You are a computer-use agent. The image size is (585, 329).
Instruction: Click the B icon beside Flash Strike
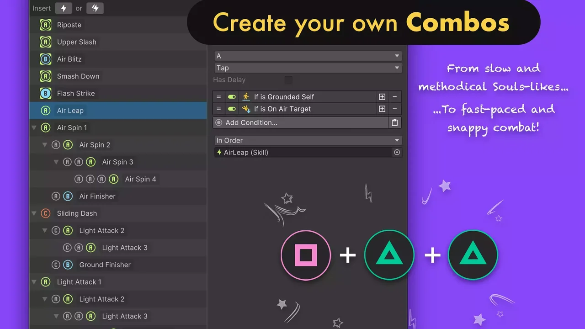(45, 93)
